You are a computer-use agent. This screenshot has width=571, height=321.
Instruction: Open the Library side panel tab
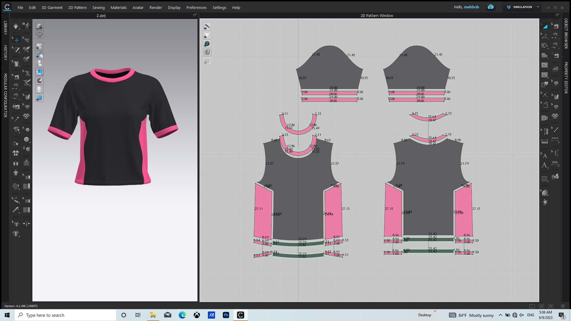[5, 28]
